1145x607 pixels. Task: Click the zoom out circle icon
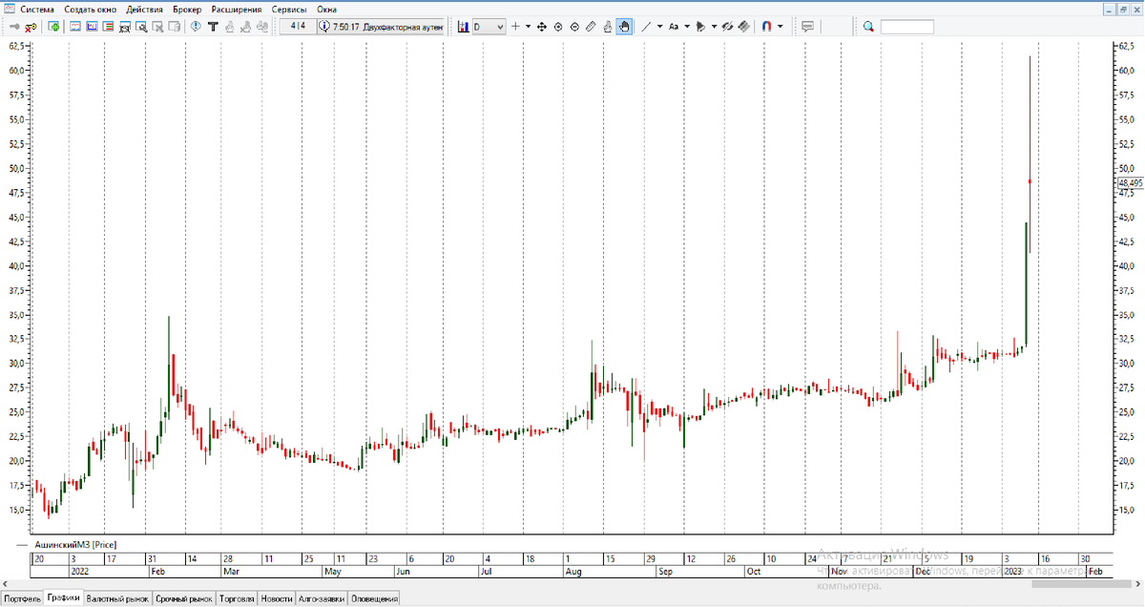point(574,27)
